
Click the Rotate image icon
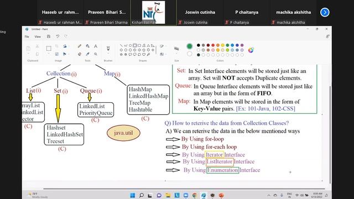[65, 46]
